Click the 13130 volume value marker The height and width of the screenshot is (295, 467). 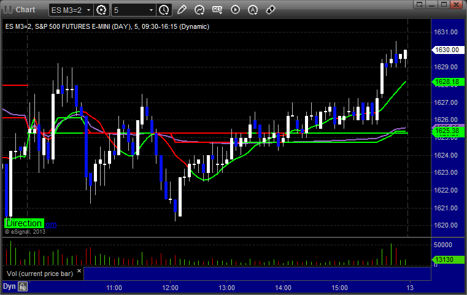[447, 259]
